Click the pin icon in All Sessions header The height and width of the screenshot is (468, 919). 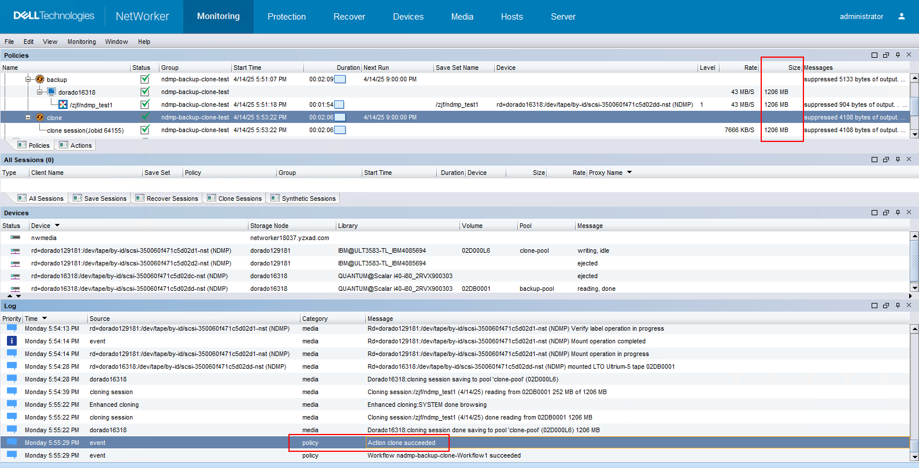[898, 159]
